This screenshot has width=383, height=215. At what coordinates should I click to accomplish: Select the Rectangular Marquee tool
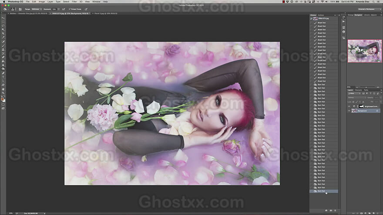coord(3,22)
